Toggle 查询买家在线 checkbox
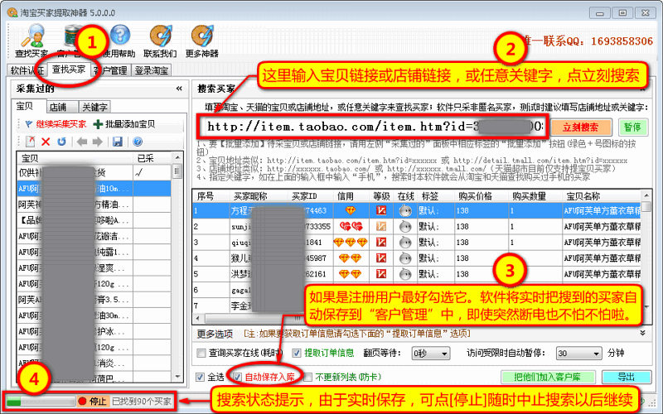Viewport: 663px width, 414px height. click(x=201, y=353)
